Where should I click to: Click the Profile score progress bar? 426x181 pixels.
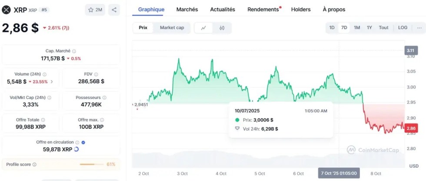click(x=93, y=165)
